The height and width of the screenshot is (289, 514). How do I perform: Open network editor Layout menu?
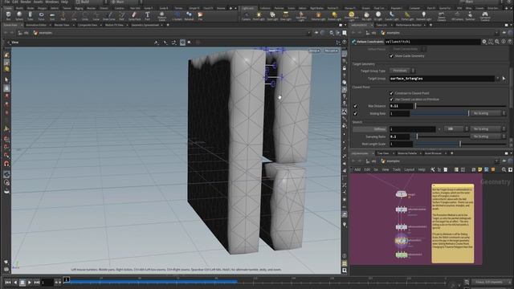(409, 169)
